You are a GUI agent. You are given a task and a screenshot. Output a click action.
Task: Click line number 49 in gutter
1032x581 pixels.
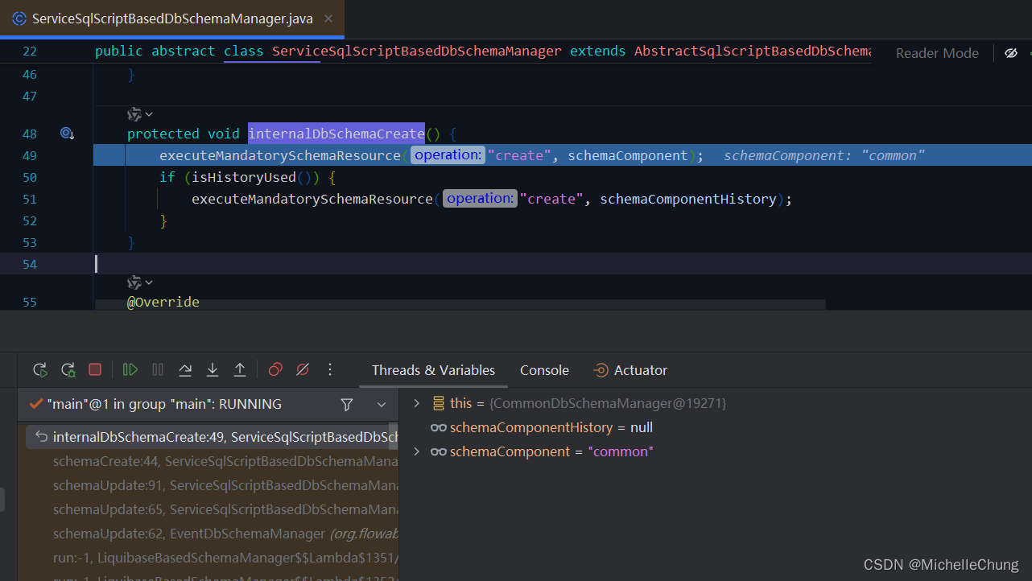tap(30, 155)
